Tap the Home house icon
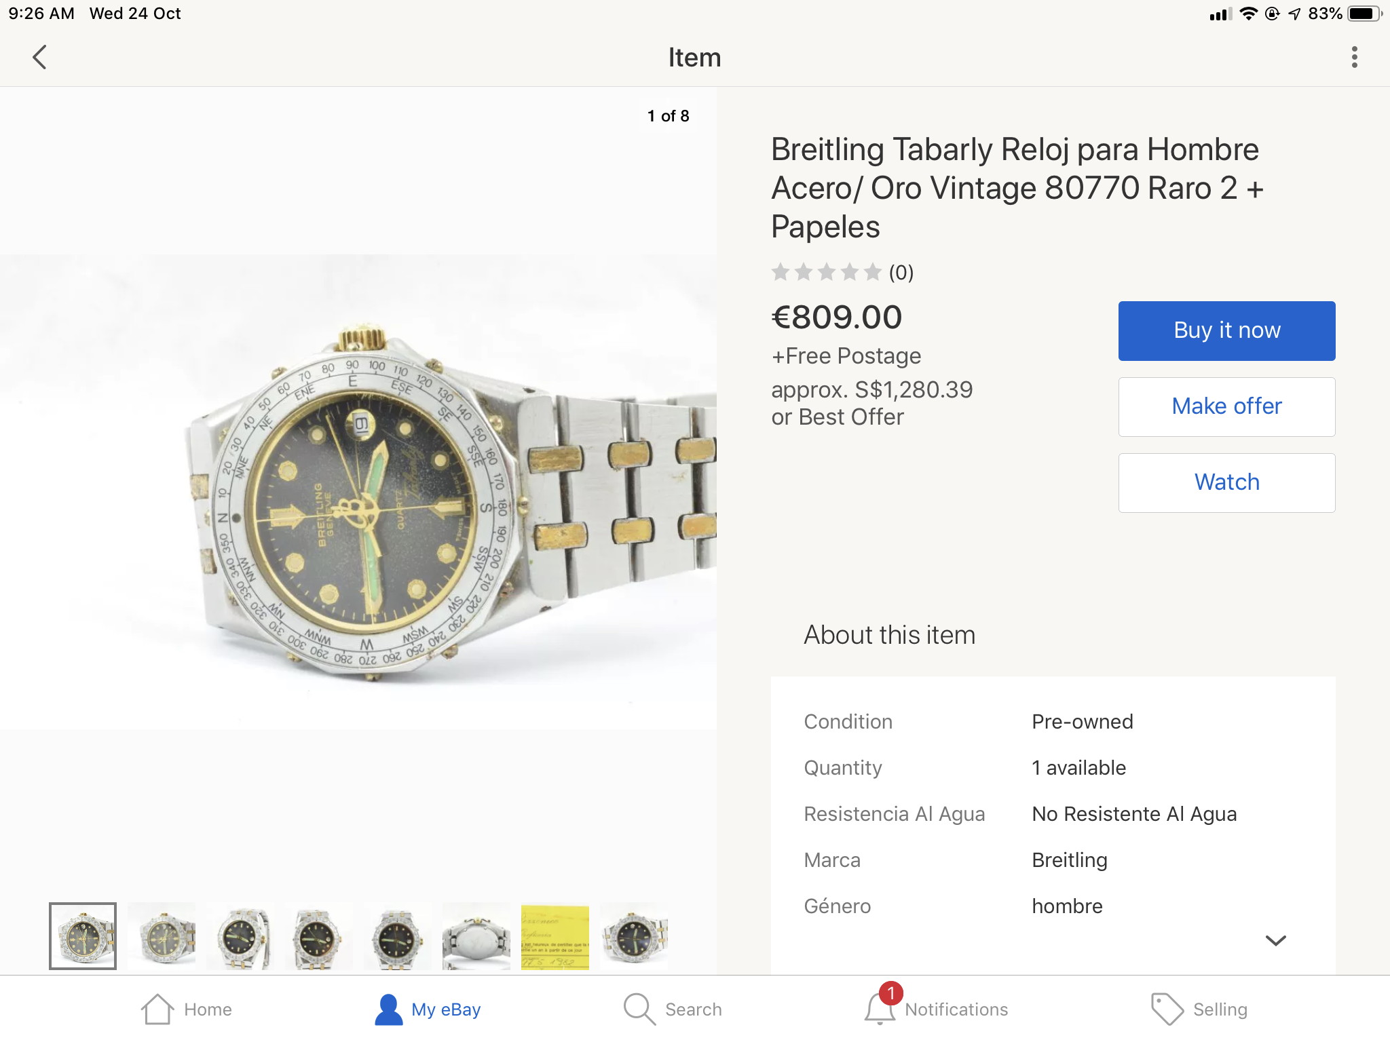 point(157,1009)
